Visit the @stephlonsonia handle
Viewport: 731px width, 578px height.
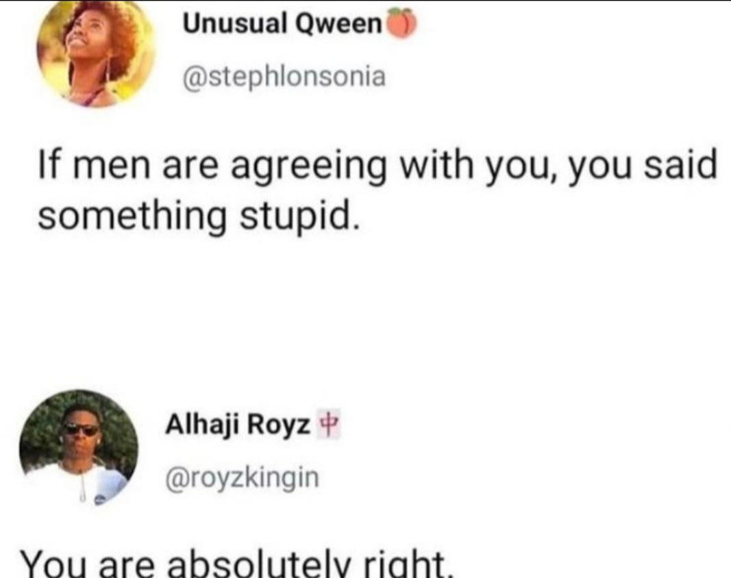click(x=283, y=75)
